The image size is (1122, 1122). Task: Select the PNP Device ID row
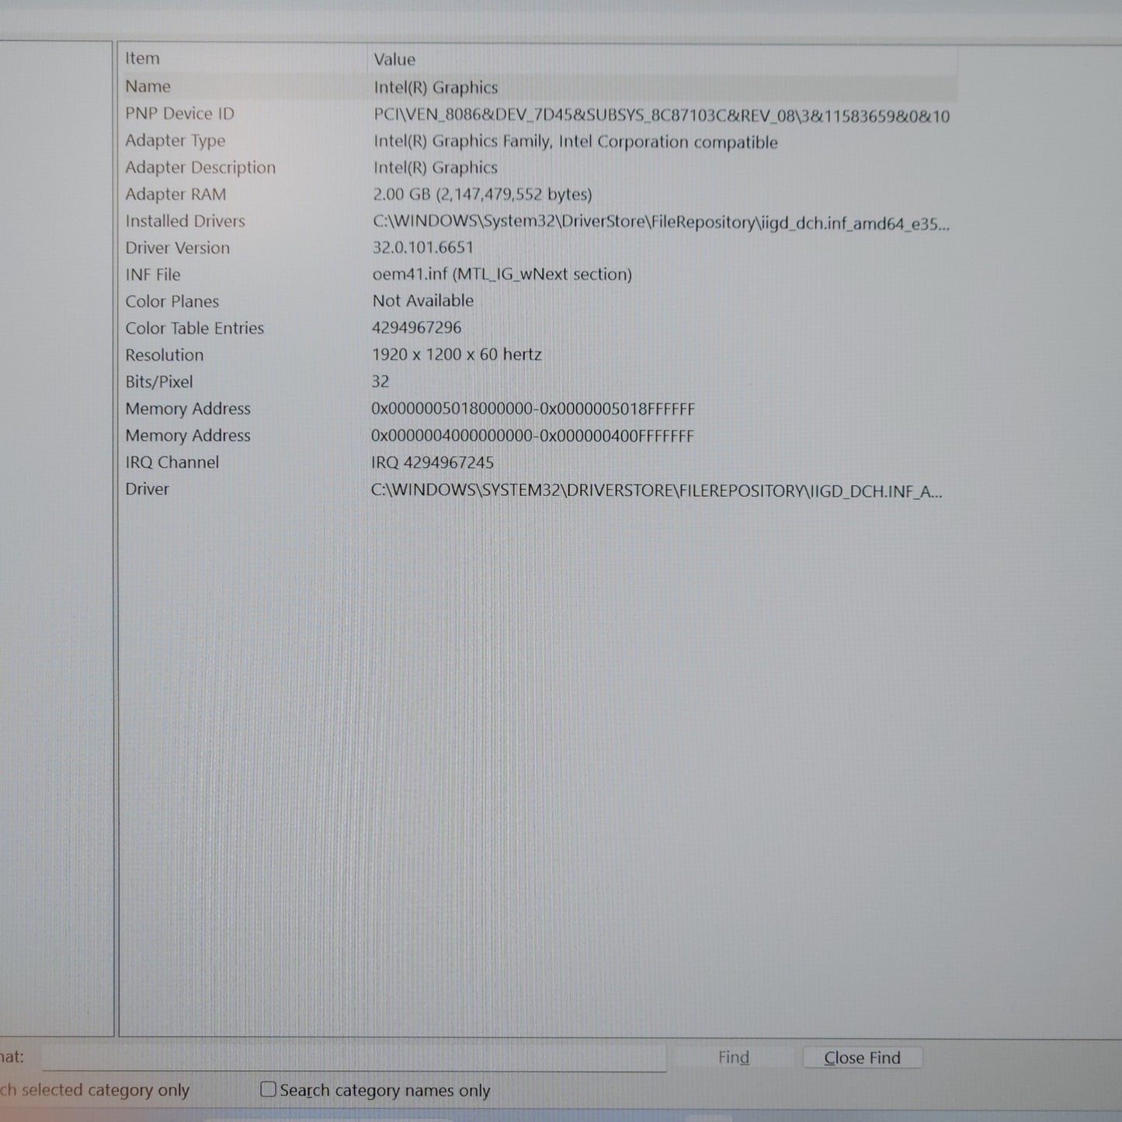tap(179, 114)
